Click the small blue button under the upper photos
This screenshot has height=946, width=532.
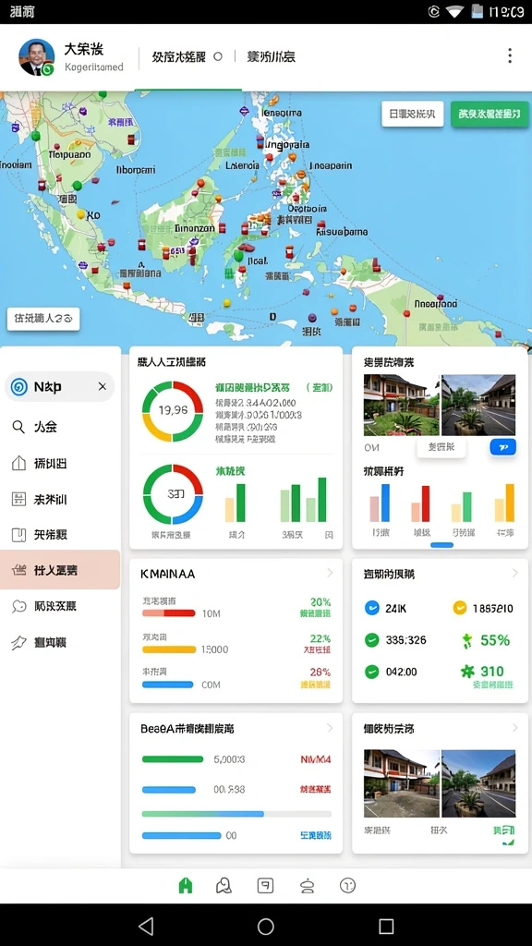503,447
